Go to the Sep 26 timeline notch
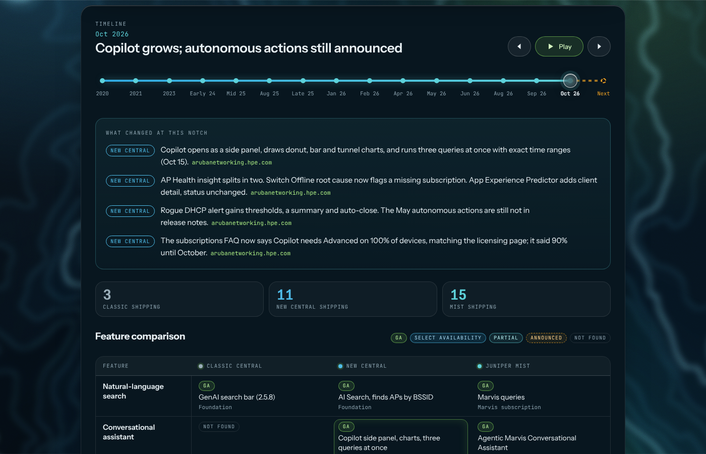The image size is (706, 454). click(537, 81)
